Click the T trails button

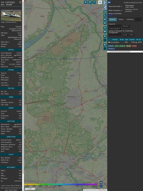pyautogui.click(x=94, y=2)
